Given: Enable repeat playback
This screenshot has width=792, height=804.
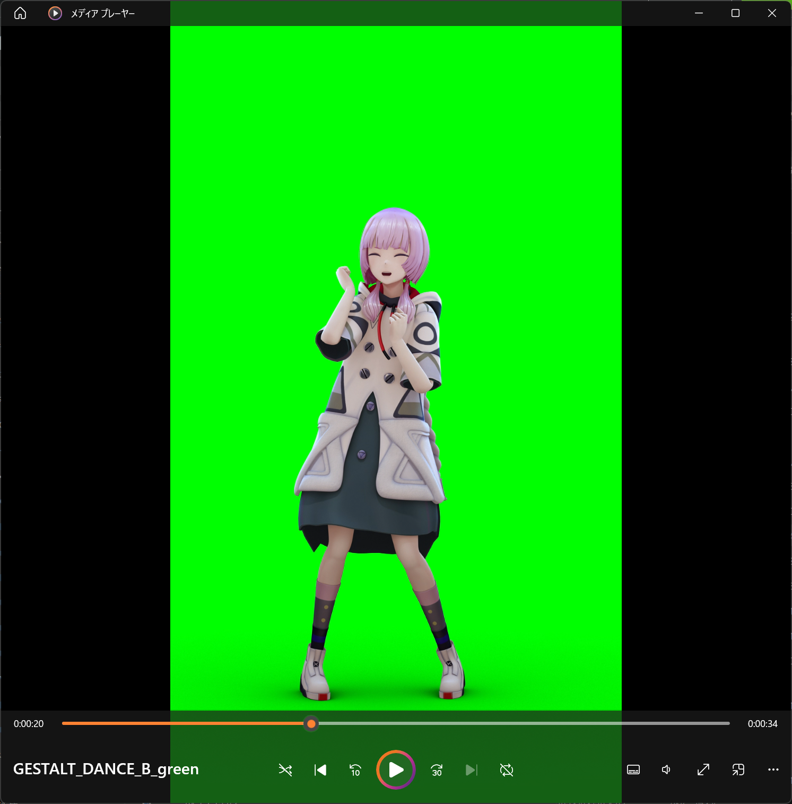Looking at the screenshot, I should click(x=506, y=770).
